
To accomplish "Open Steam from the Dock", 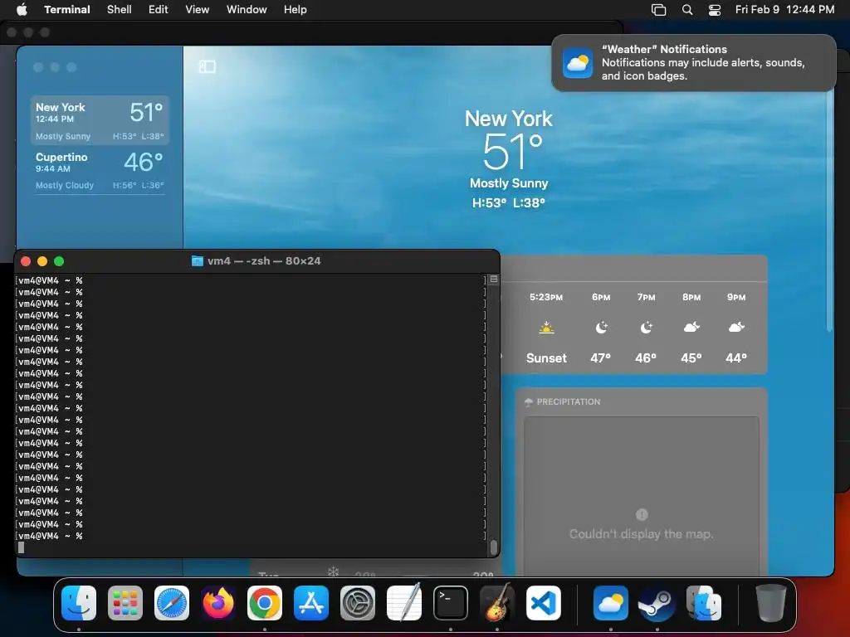I will click(x=657, y=603).
